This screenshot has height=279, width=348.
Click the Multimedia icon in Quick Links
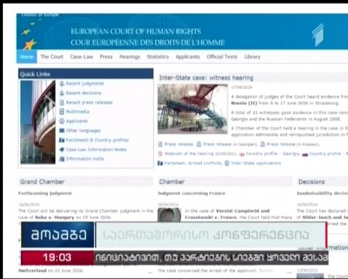[62, 112]
